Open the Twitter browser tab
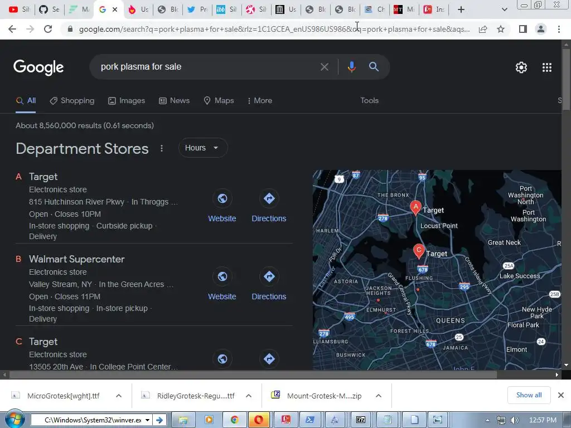The width and height of the screenshot is (571, 428). coord(197,9)
